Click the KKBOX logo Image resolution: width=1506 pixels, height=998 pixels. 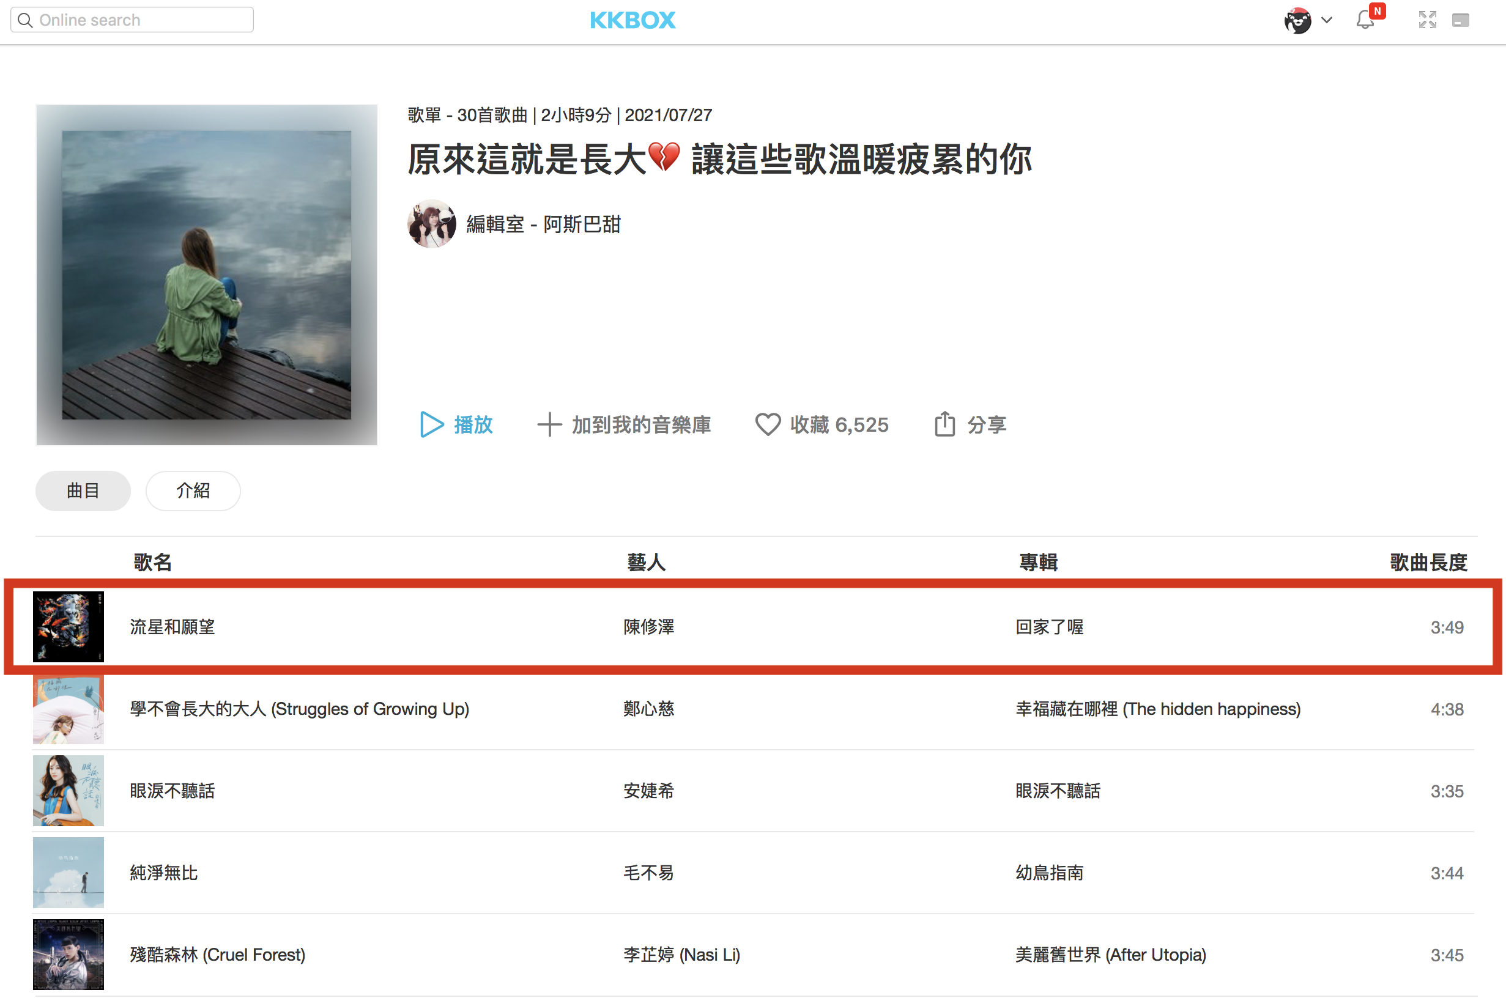pos(632,20)
